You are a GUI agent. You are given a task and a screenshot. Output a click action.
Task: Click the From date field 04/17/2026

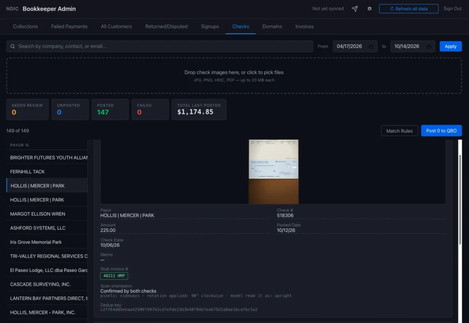(x=355, y=46)
